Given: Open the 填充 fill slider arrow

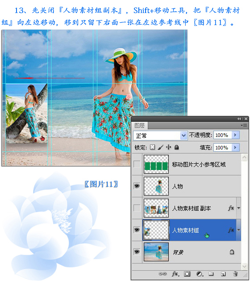Looking at the screenshot, I should click(235, 148).
